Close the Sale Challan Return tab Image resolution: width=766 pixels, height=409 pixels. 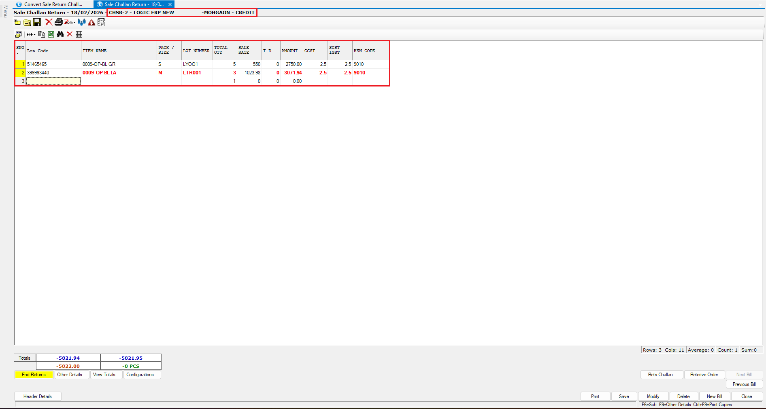pyautogui.click(x=170, y=4)
